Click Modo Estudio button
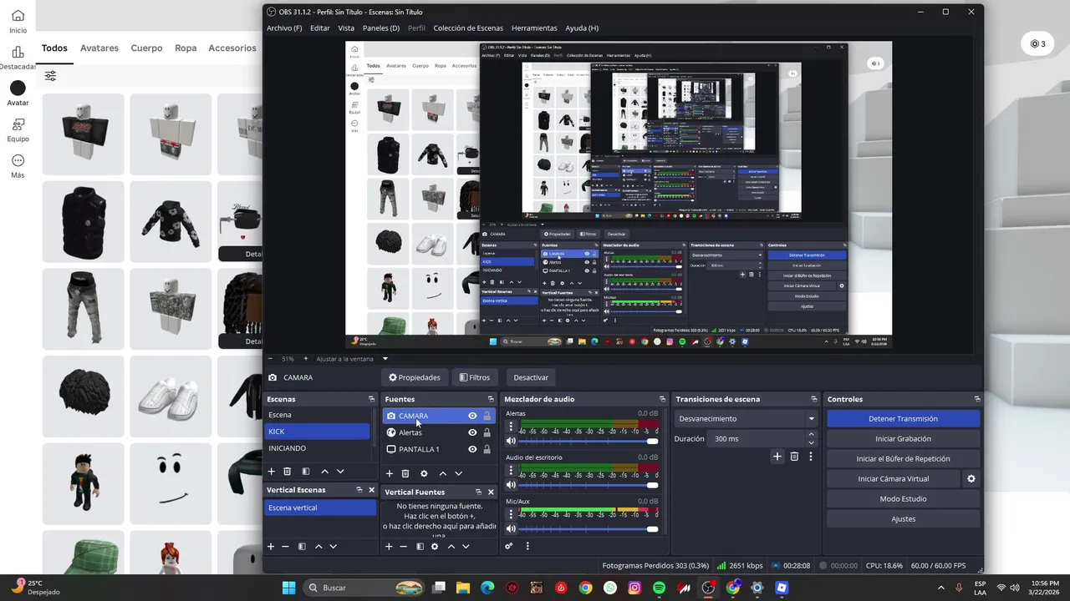 pos(903,498)
